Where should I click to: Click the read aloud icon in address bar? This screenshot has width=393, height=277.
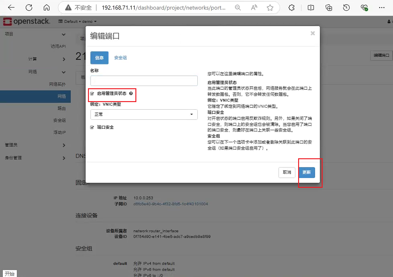(x=254, y=8)
